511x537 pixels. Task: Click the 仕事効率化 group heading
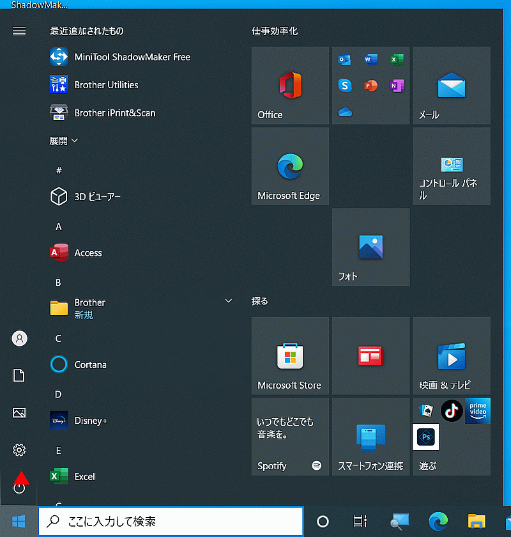[x=275, y=31]
